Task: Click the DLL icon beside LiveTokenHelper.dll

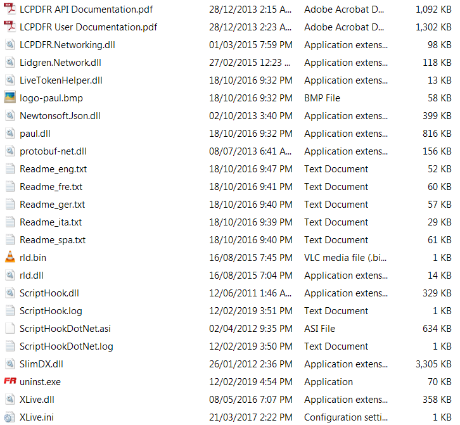Action: (x=10, y=80)
